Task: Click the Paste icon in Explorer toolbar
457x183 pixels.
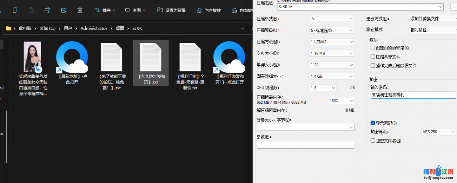Action: coord(31,10)
